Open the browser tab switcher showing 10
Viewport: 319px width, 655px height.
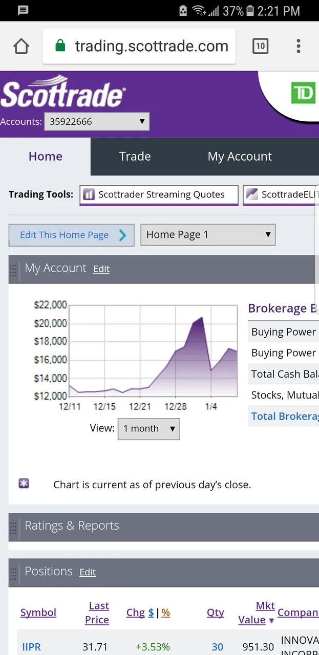pos(260,46)
